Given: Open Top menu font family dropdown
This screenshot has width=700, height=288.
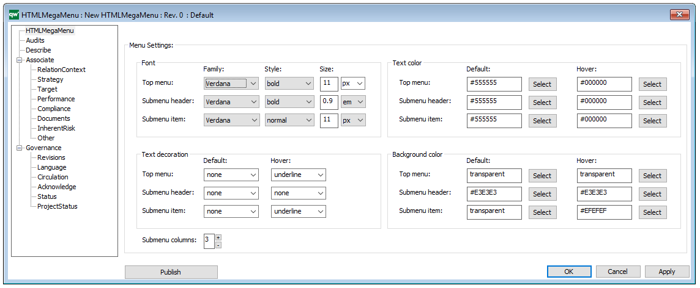Looking at the screenshot, I should (x=231, y=84).
